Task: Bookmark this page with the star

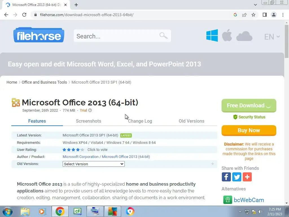Action: pos(253,15)
